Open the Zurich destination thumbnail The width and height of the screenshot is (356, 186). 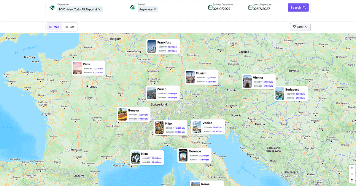(151, 93)
